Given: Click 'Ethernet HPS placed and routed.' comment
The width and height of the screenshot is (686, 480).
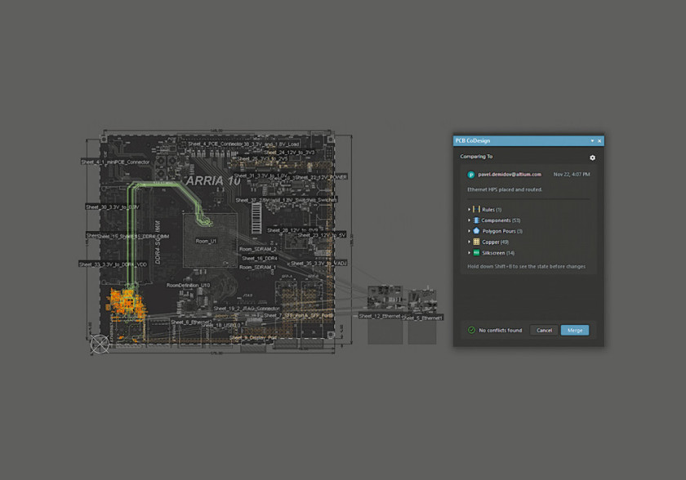Looking at the screenshot, I should point(505,189).
